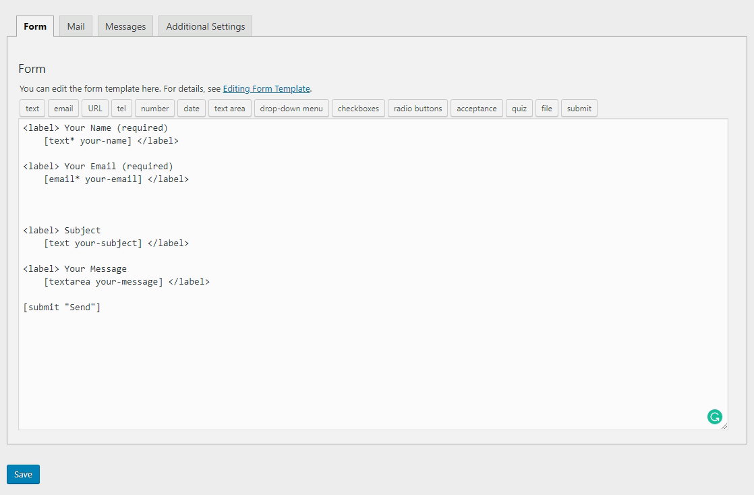Click the green Grammarly icon in editor

point(715,417)
